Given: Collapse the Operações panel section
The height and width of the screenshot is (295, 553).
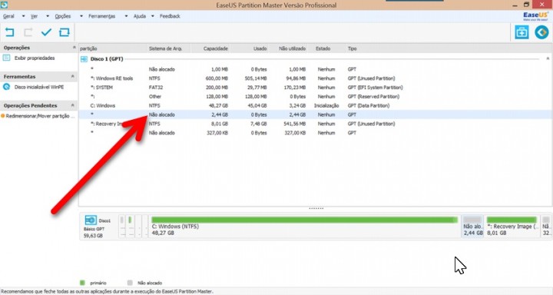Looking at the screenshot, I should [x=74, y=48].
